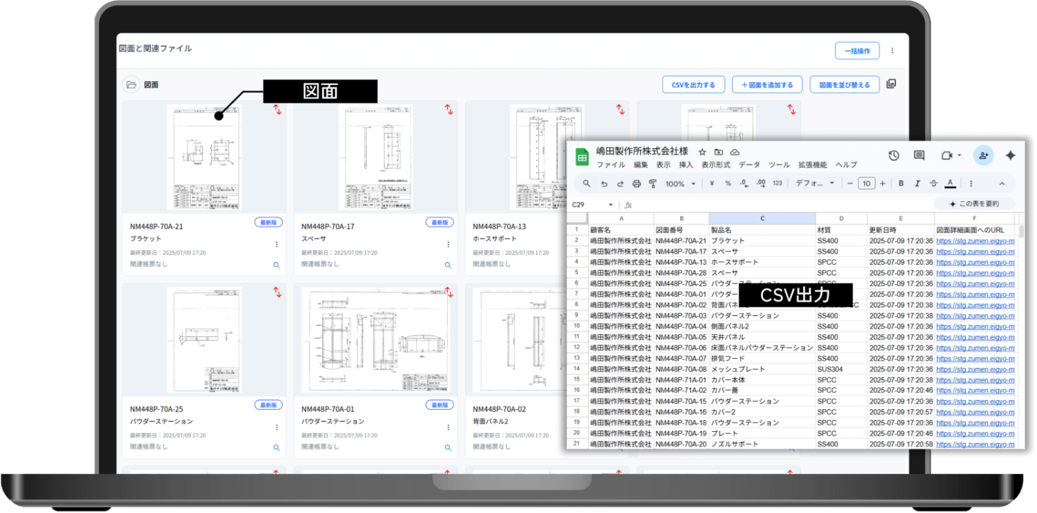Click the CSVを出力する button

pos(693,85)
